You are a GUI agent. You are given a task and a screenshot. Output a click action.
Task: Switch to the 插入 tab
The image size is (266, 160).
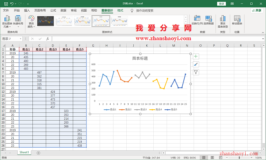(x=27, y=11)
